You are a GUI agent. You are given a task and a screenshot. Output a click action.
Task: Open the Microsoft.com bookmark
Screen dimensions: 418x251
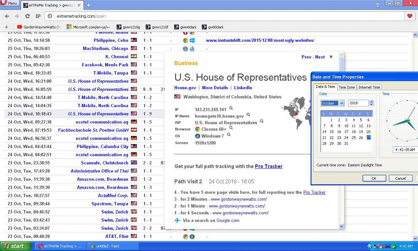[88, 27]
